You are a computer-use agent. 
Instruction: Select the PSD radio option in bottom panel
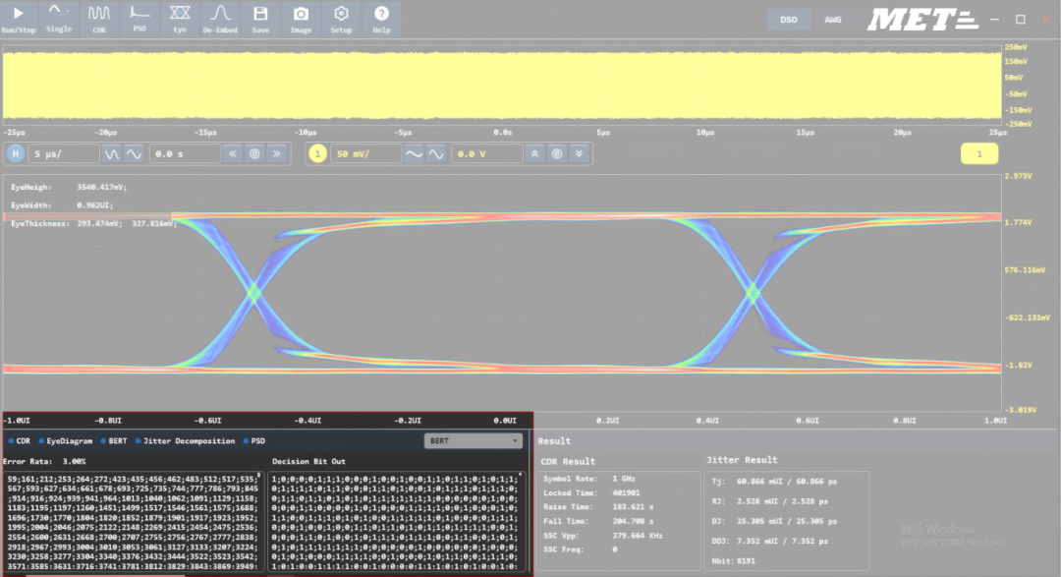[254, 441]
